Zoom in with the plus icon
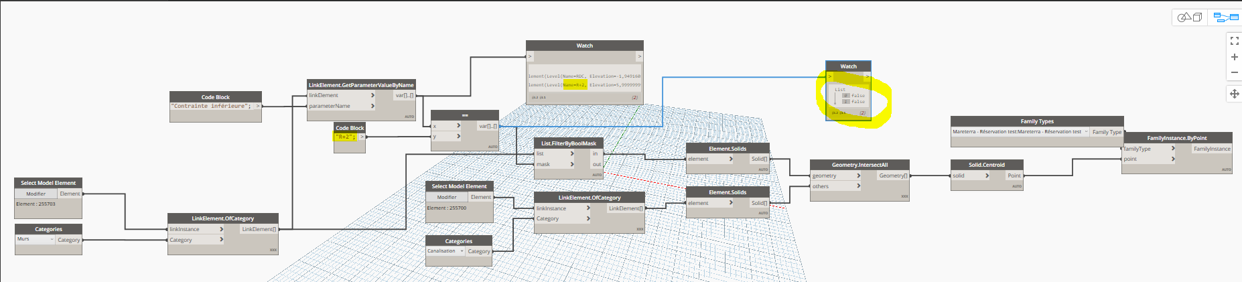 tap(1234, 57)
